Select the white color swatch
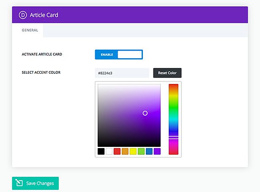 109,151
